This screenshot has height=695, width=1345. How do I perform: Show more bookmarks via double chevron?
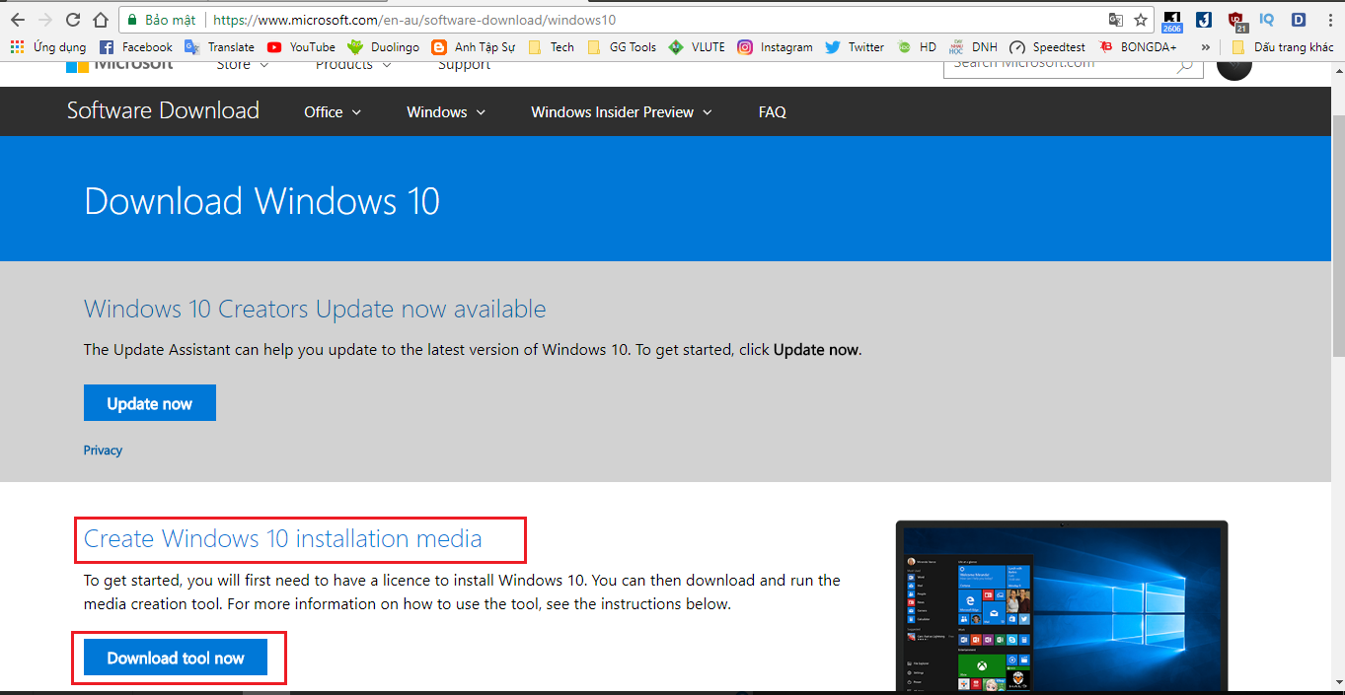tap(1205, 47)
